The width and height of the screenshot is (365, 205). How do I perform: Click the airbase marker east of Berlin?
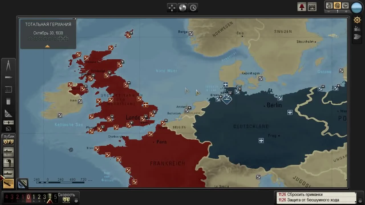(x=290, y=112)
